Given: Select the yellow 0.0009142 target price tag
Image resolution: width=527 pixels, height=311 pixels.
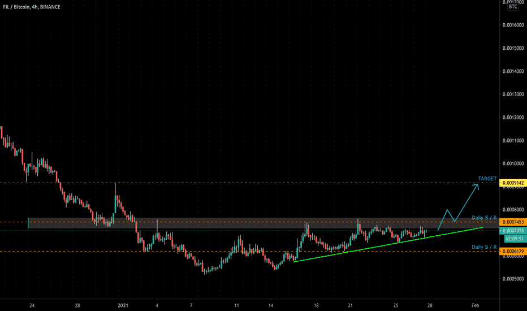Looking at the screenshot, I should [513, 183].
